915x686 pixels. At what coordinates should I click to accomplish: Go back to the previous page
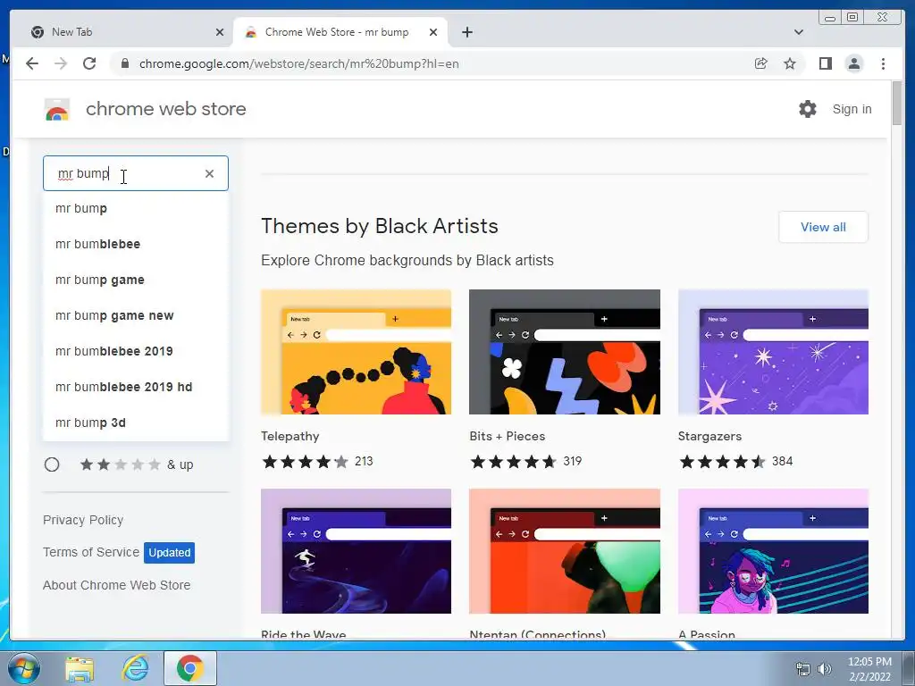click(x=32, y=63)
